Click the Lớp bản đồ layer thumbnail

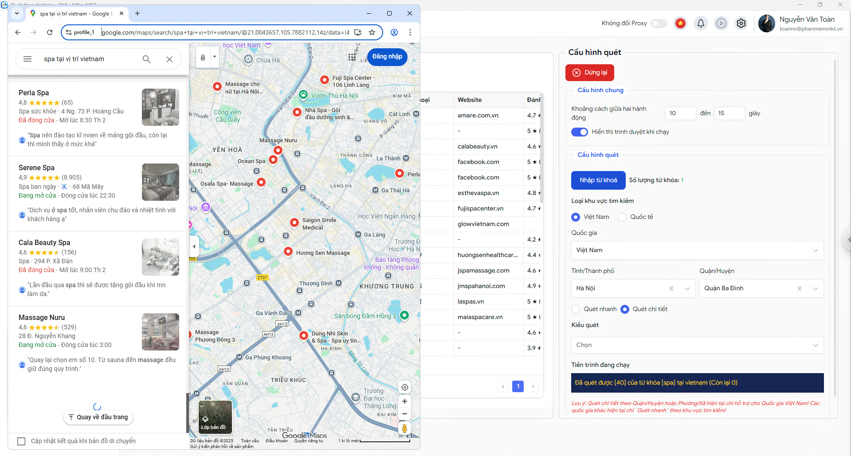point(215,417)
